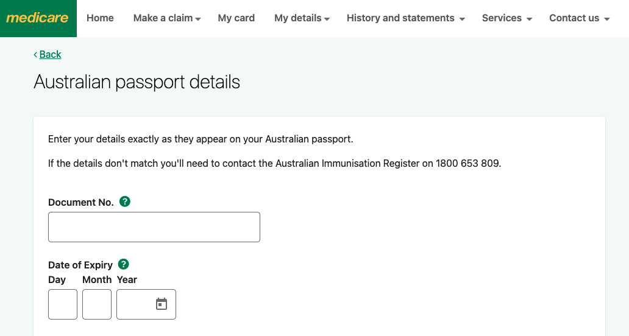Click the Australian passport details heading
Viewport: 629px width, 336px height.
[x=137, y=82]
